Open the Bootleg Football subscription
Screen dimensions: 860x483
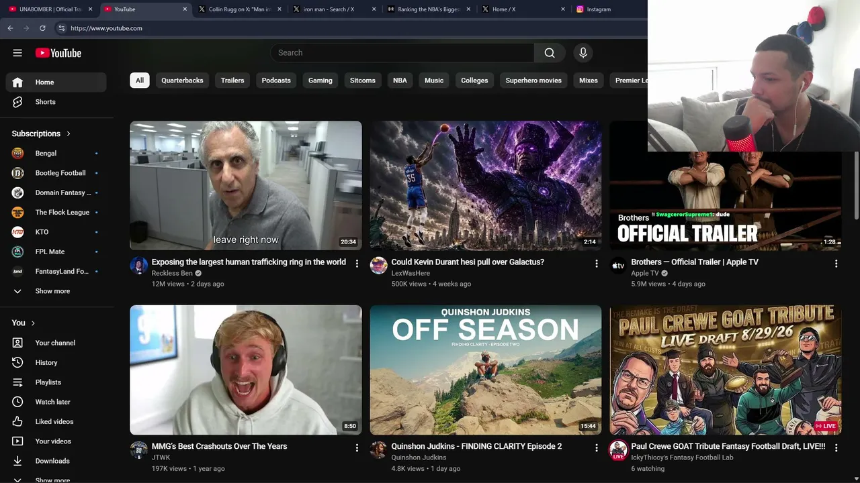(56, 173)
